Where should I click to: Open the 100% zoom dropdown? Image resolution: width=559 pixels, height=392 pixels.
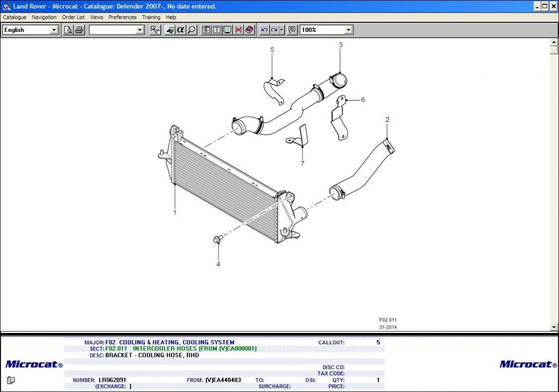(x=349, y=30)
